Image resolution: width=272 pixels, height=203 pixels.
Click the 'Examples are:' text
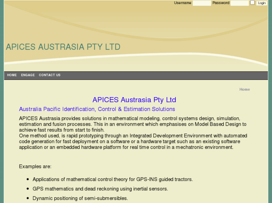coord(35,166)
